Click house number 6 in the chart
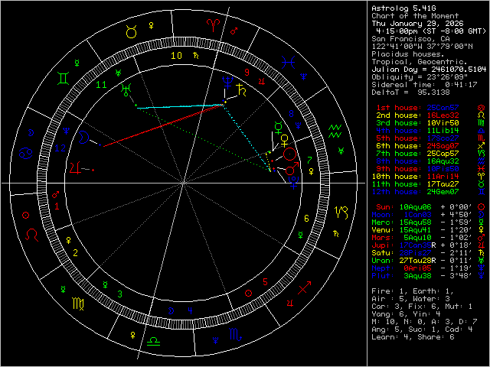Viewport: 490px width, 367px height. pos(306,219)
